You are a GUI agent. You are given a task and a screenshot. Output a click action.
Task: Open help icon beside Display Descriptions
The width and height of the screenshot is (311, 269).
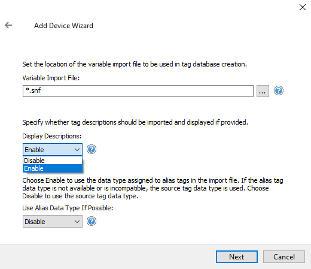[92, 149]
